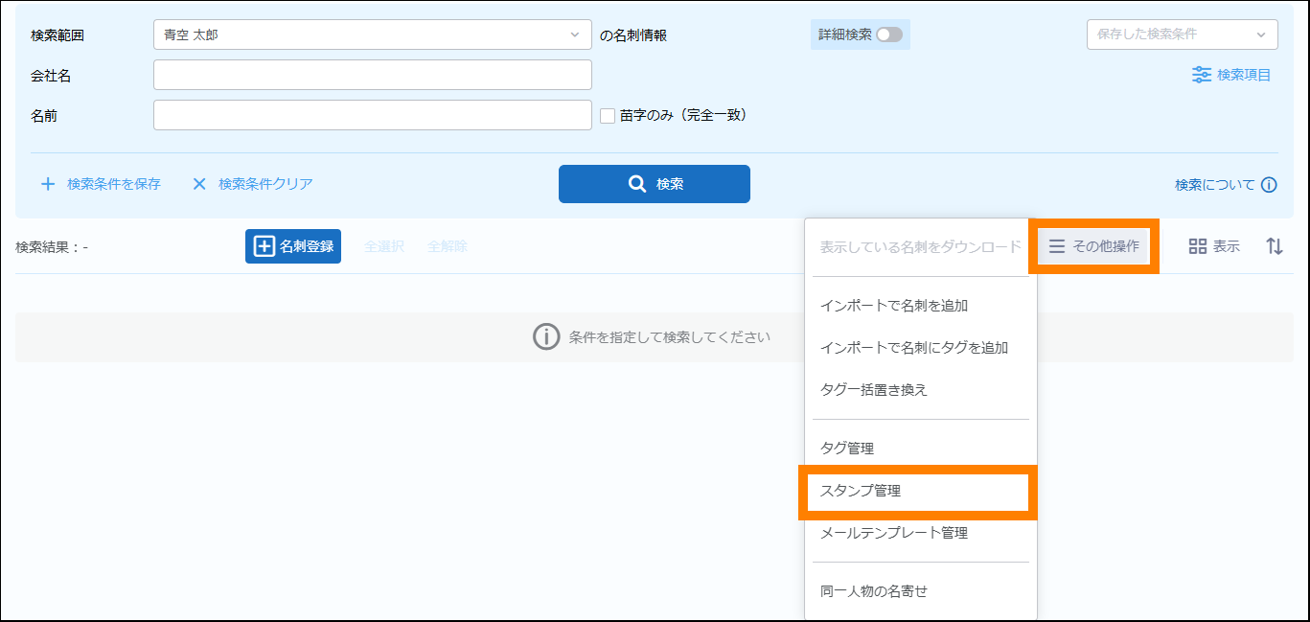Choose タグ管理 in the dropdown menu

click(x=846, y=449)
